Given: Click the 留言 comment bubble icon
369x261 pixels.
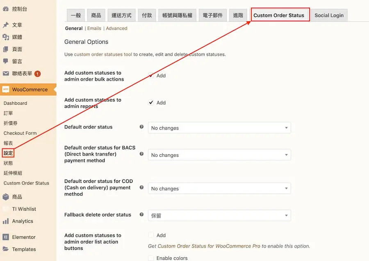Looking at the screenshot, I should (6, 61).
